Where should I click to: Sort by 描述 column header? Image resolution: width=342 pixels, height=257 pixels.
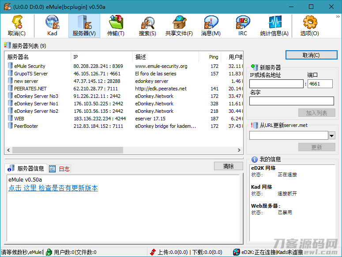(x=166, y=57)
